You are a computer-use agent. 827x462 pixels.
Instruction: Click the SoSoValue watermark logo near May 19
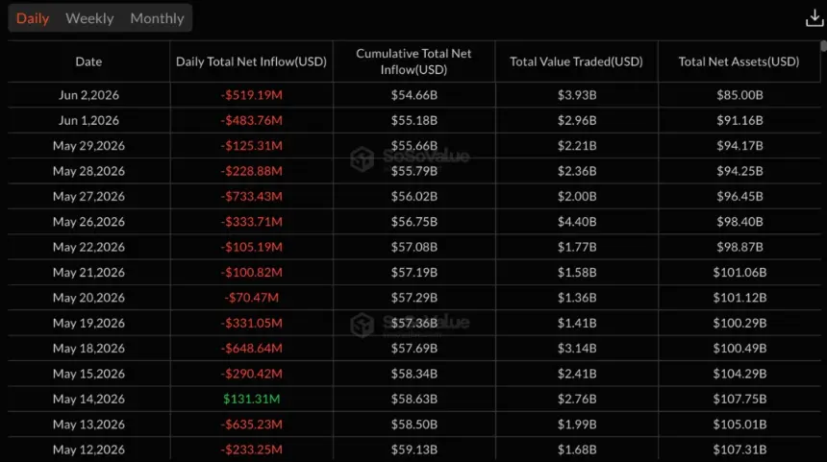point(363,325)
